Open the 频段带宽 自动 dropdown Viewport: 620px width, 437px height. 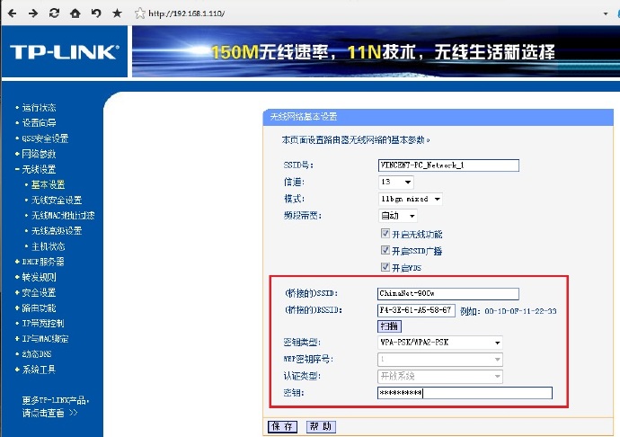tap(397, 216)
